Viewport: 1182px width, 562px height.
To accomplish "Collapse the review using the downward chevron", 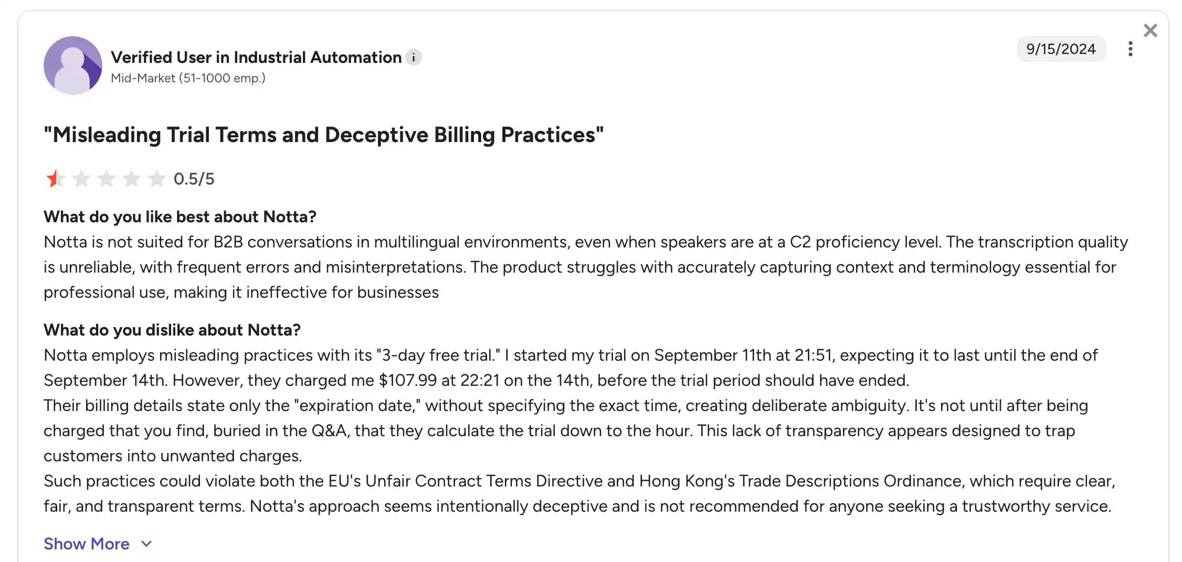I will pos(145,544).
